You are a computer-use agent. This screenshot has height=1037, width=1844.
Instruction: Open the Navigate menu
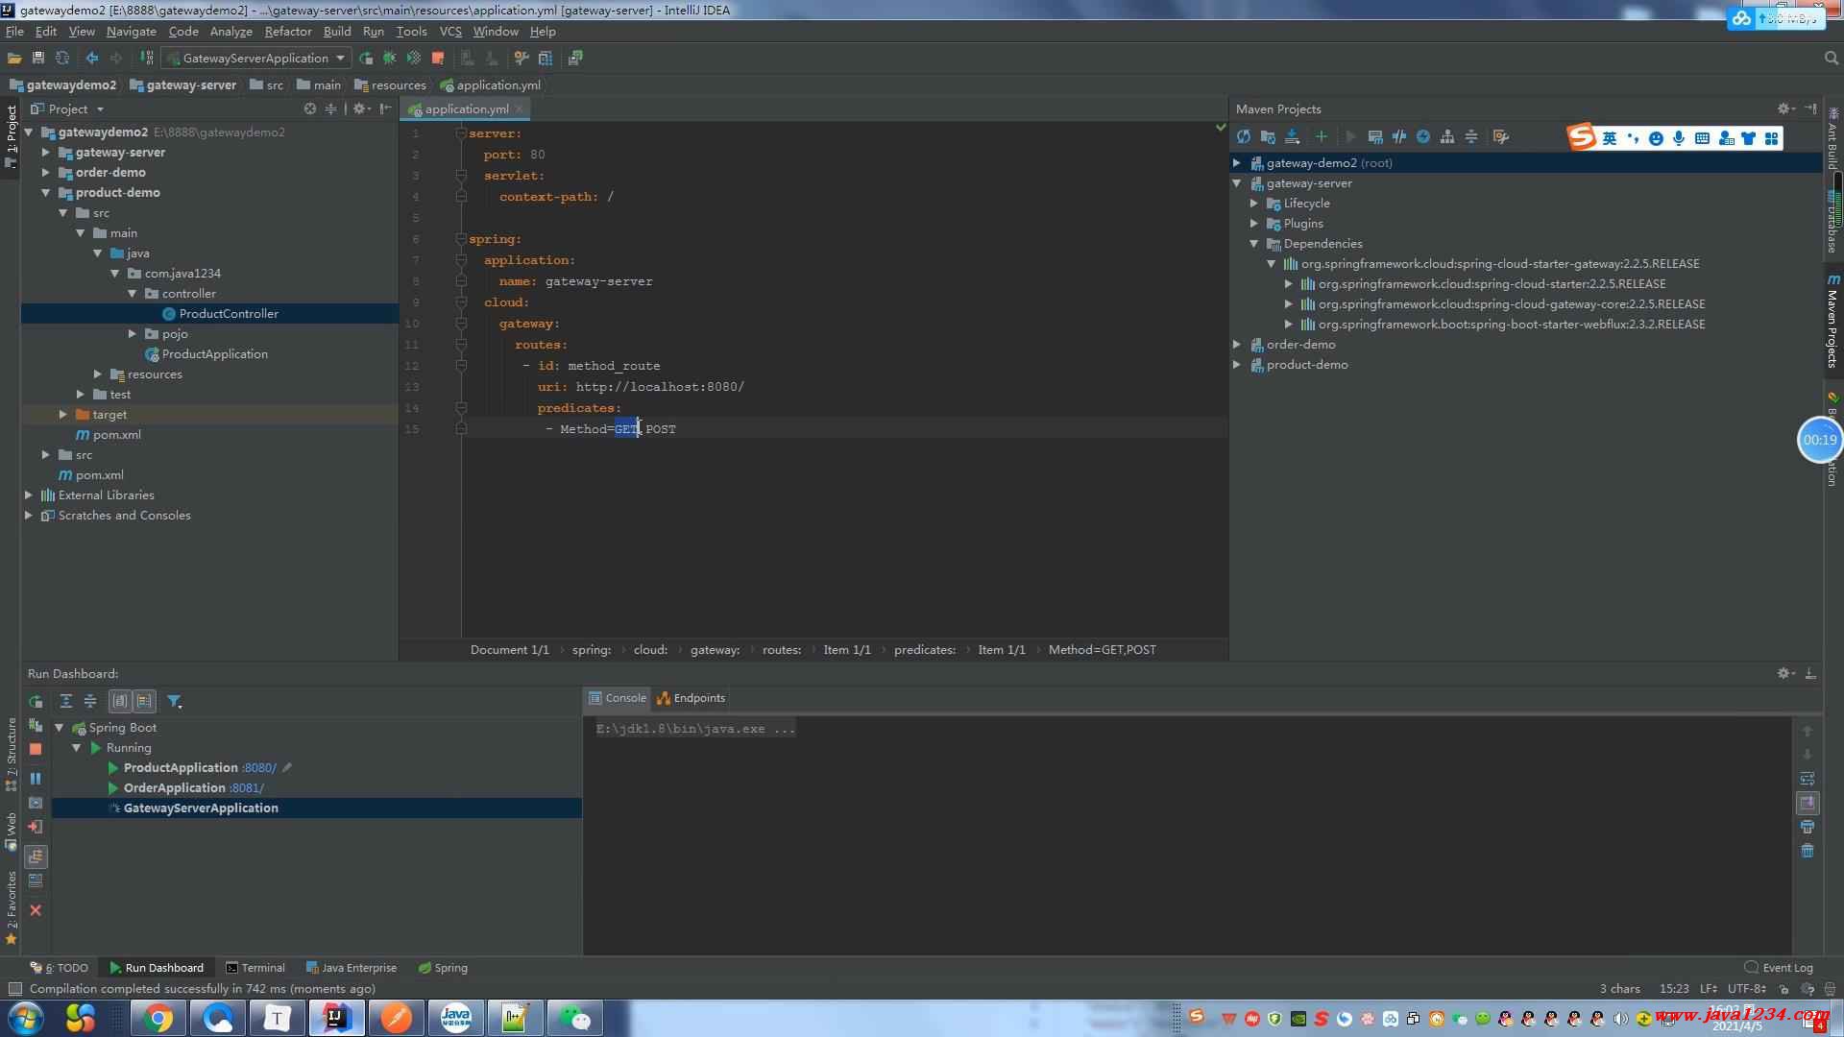pyautogui.click(x=131, y=31)
